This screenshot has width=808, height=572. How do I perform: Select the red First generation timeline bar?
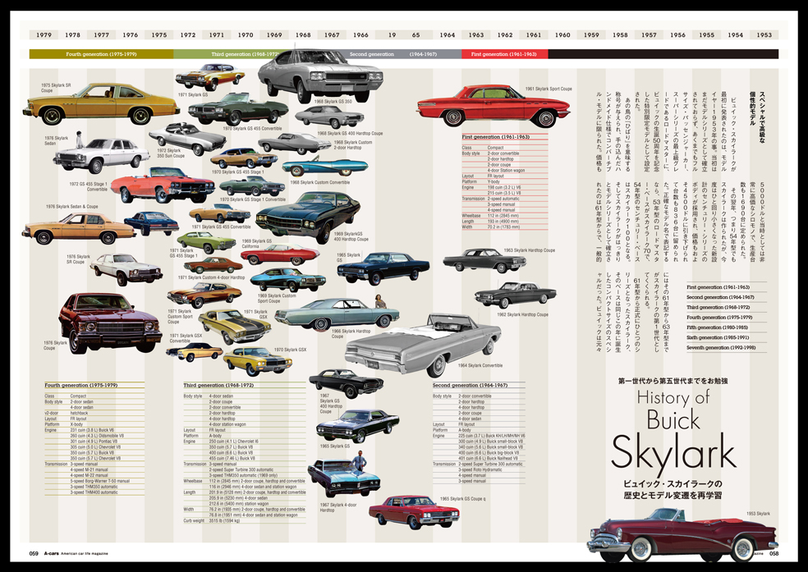504,54
